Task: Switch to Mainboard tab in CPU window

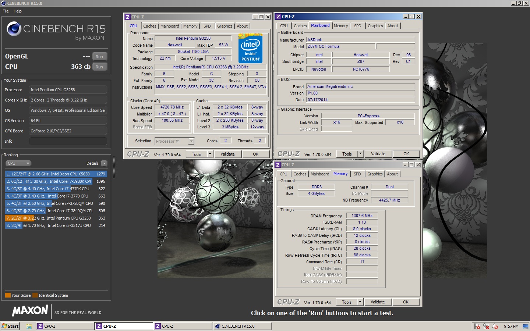Action: tap(170, 26)
